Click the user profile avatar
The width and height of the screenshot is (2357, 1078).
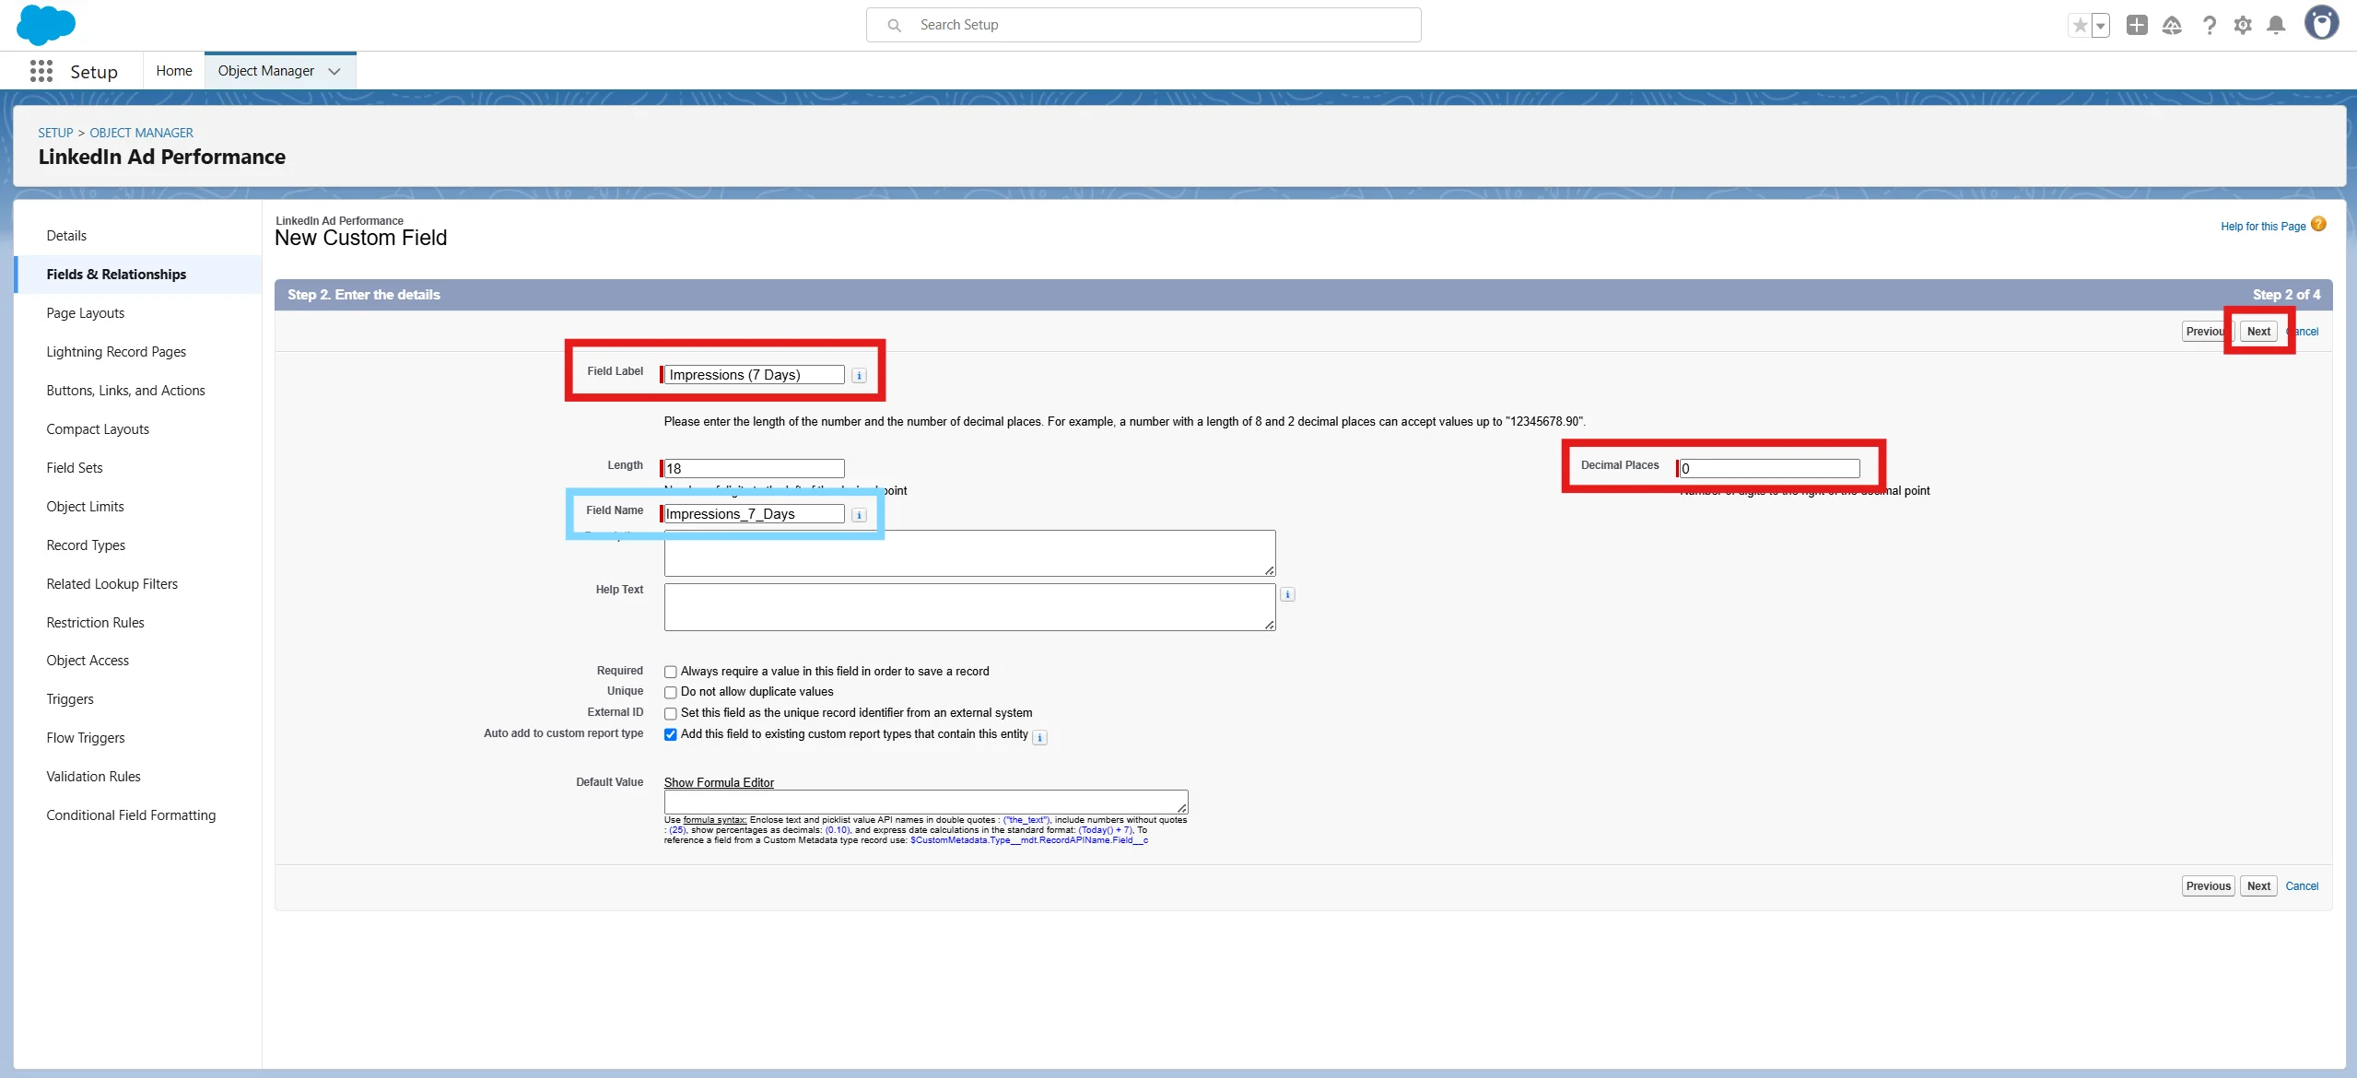(x=2321, y=23)
